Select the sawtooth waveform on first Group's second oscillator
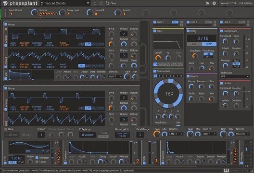 point(81,66)
